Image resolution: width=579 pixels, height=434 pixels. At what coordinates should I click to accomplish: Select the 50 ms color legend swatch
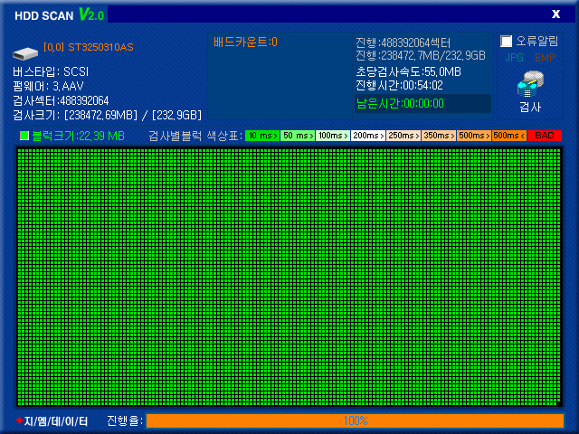coord(298,136)
